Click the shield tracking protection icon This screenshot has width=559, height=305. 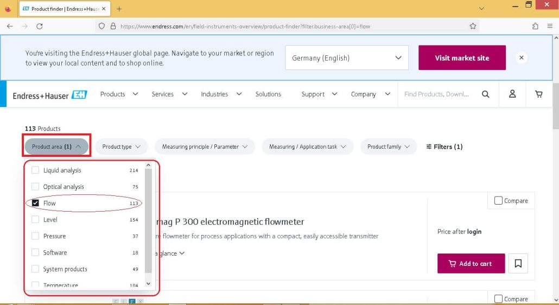point(101,26)
